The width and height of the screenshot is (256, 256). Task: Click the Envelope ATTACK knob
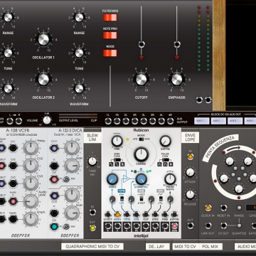[x=190, y=172]
